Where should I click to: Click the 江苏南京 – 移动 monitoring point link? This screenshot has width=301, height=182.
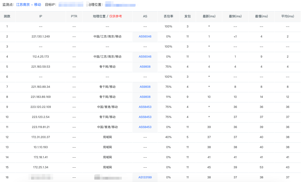(x=28, y=5)
